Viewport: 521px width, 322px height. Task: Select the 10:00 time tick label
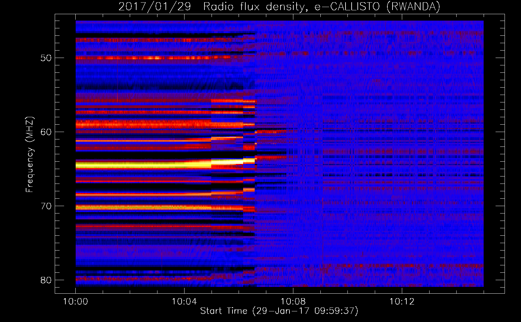tap(75, 302)
